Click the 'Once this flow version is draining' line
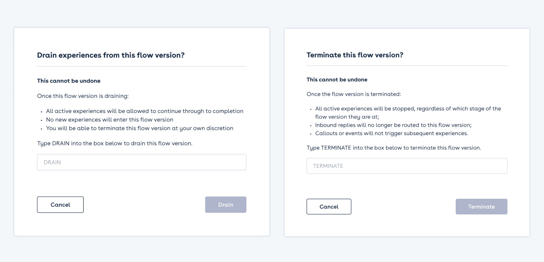The image size is (544, 262). coord(83,96)
